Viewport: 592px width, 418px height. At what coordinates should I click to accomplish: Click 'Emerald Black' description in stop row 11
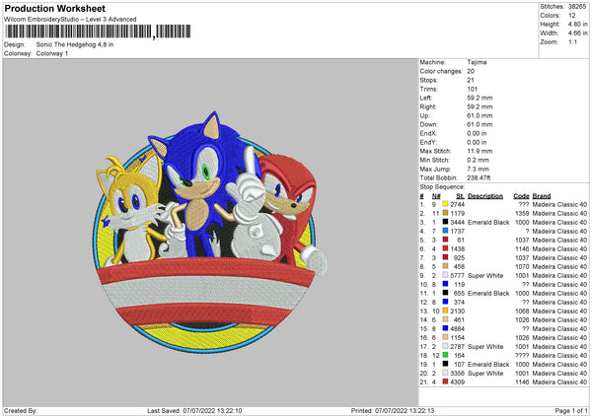[x=488, y=293]
